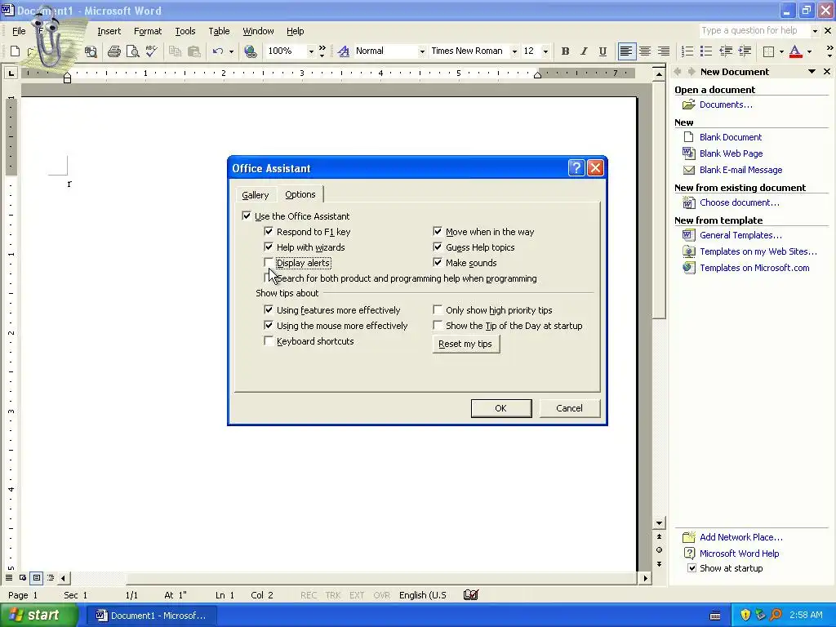
Task: Click the Type a question for help box
Action: click(x=754, y=30)
